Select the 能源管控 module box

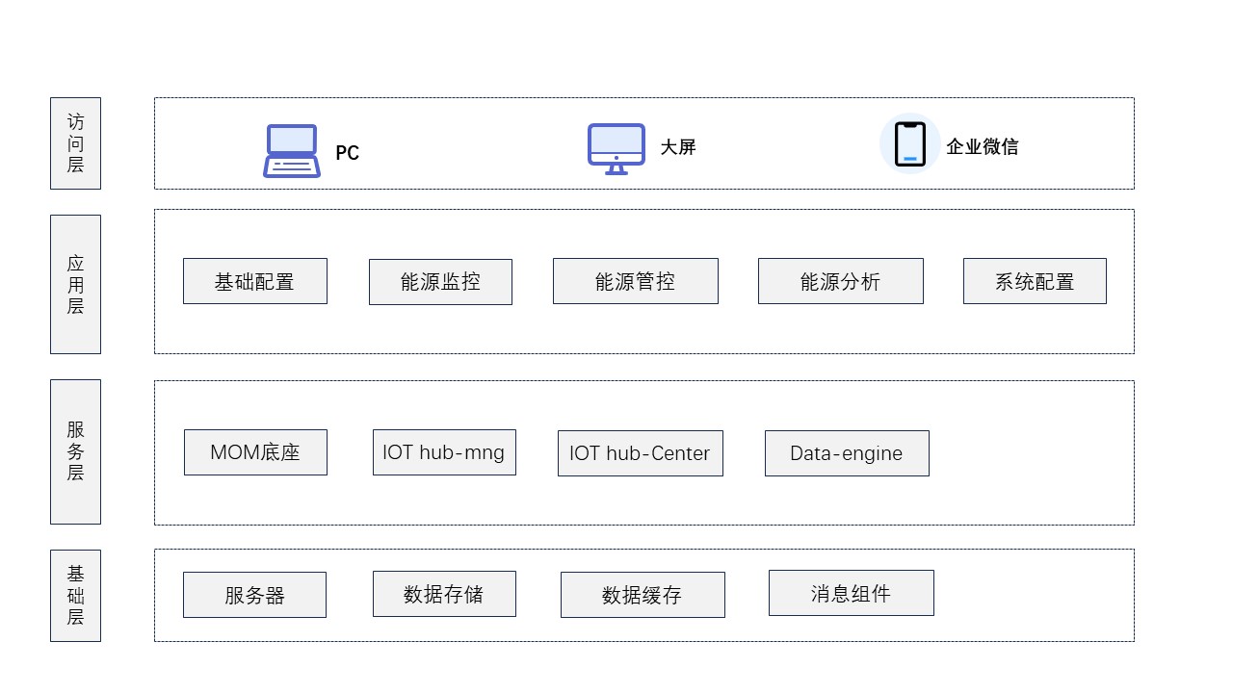click(x=636, y=281)
